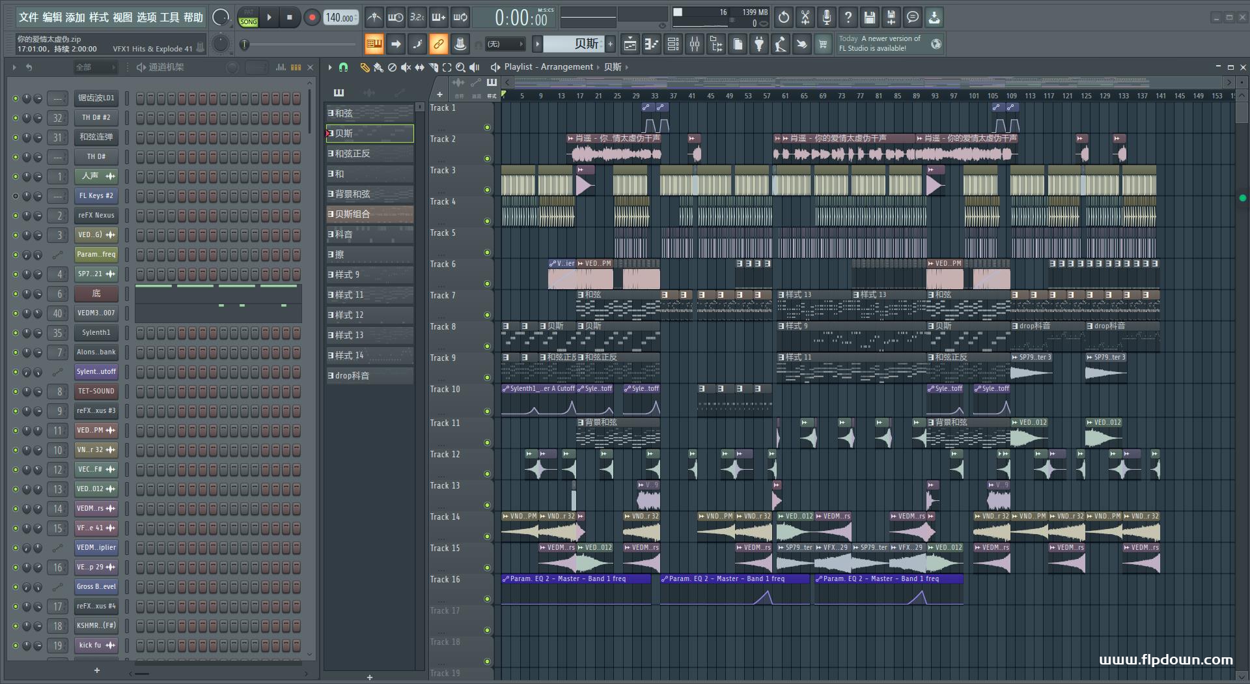Select the playlist pencil draw tool
Viewport: 1250px width, 684px height.
pos(365,67)
